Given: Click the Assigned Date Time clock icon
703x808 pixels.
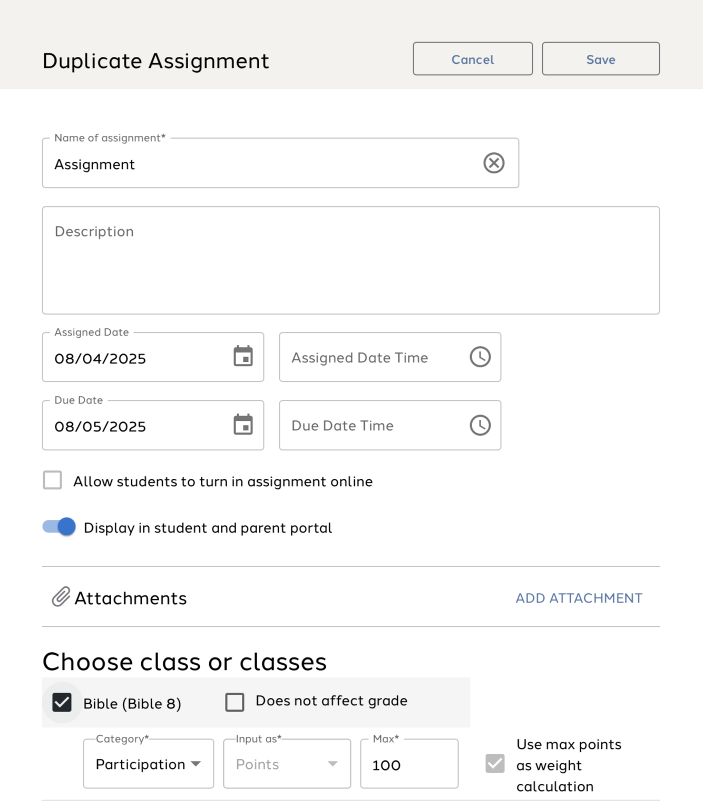Looking at the screenshot, I should click(x=480, y=357).
